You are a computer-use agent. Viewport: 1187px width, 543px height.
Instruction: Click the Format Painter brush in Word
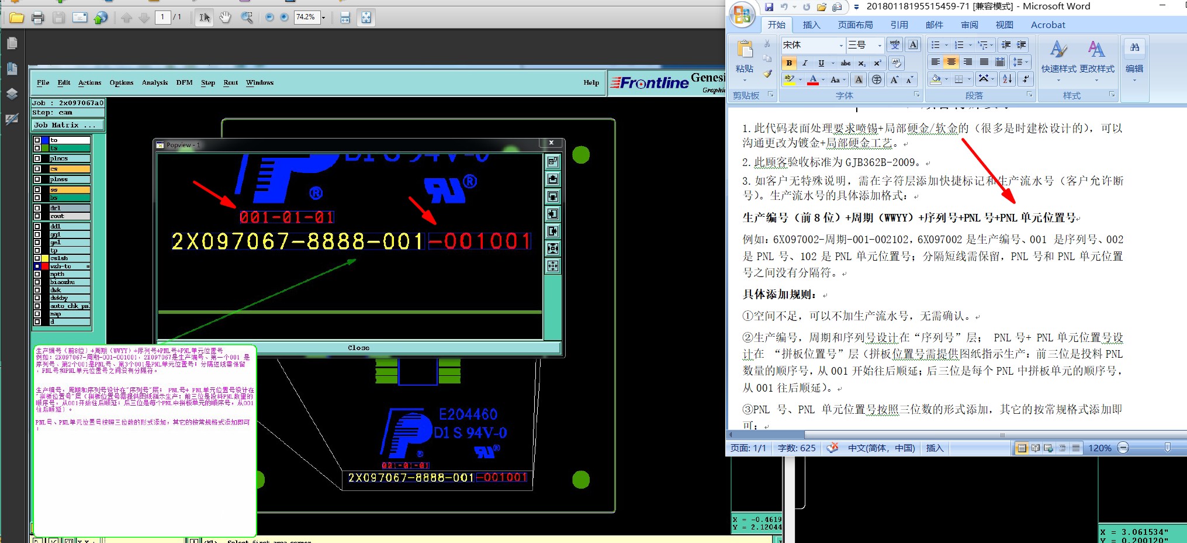point(767,74)
